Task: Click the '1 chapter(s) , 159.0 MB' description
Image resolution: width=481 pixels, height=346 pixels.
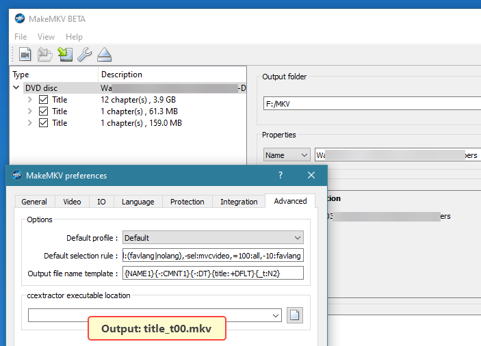Action: [x=141, y=123]
